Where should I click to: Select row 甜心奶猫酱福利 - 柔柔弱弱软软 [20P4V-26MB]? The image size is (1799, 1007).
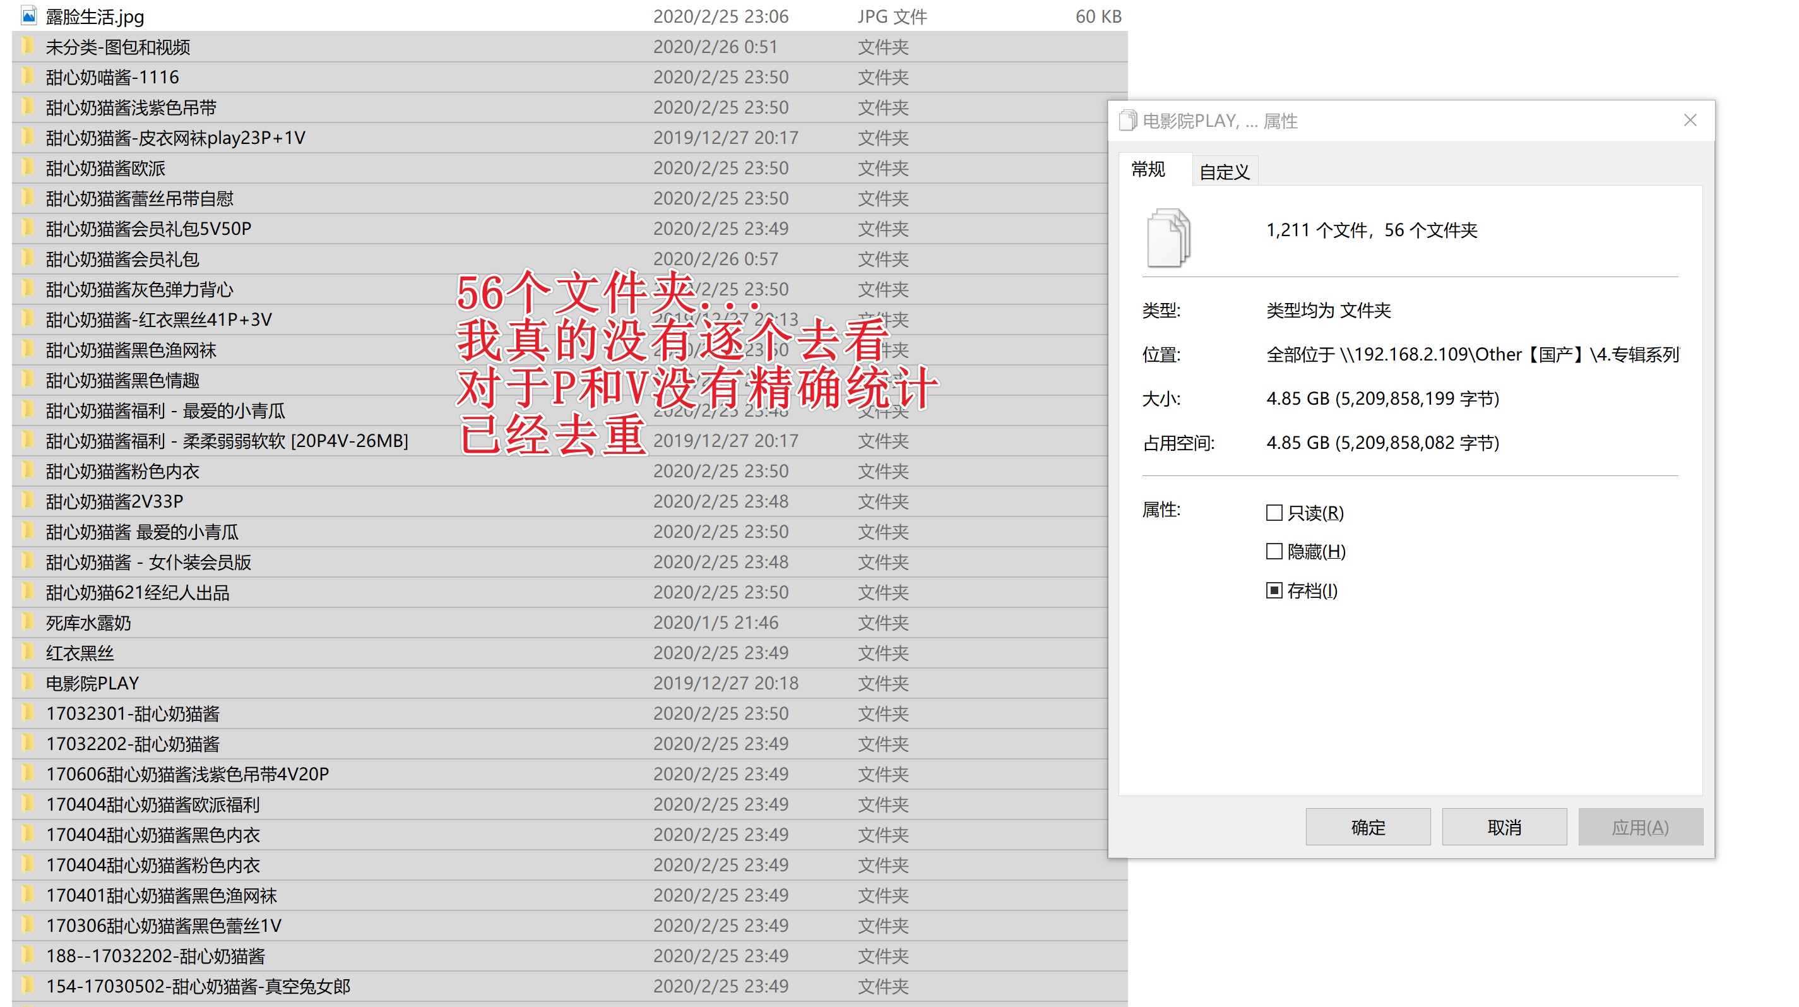click(x=570, y=441)
